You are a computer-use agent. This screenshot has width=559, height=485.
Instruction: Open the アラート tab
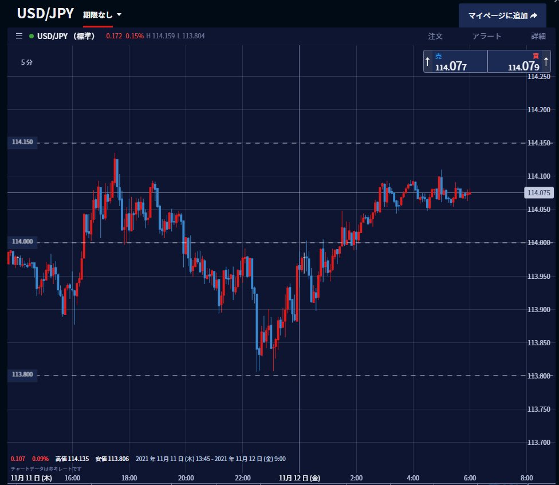pyautogui.click(x=487, y=36)
